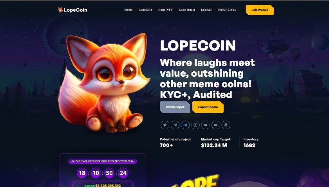Screen dimensions: 329x188
Task: Copy the contract address pill
Action: tap(102, 161)
